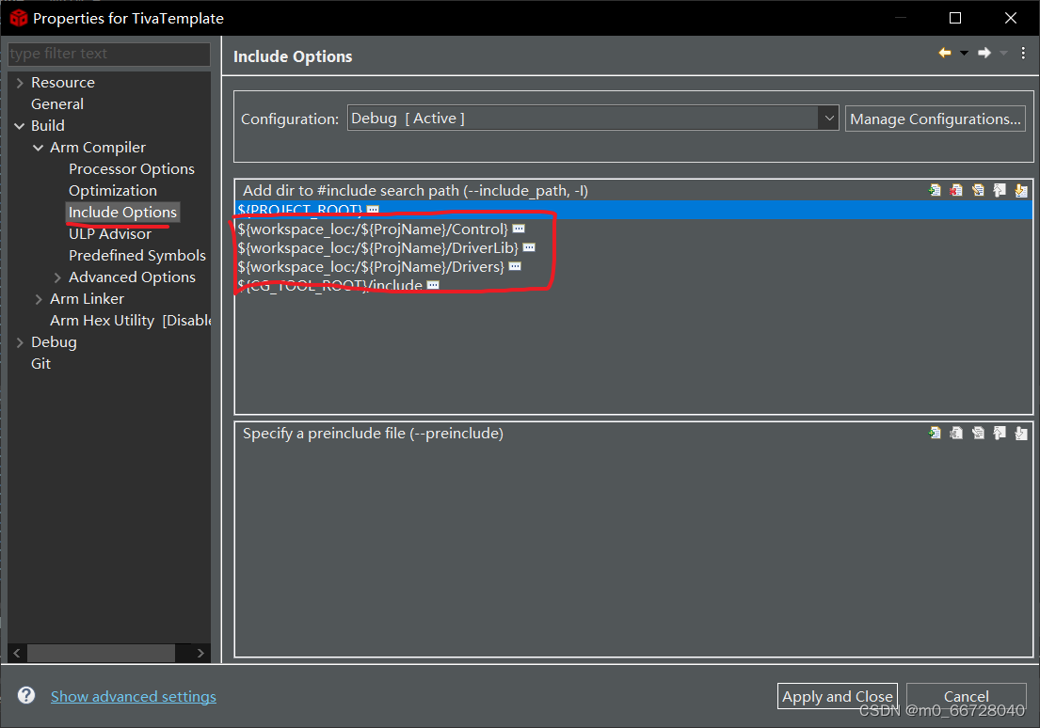Screen dimensions: 1040x728
Task: Select General in the tree
Action: tap(57, 104)
